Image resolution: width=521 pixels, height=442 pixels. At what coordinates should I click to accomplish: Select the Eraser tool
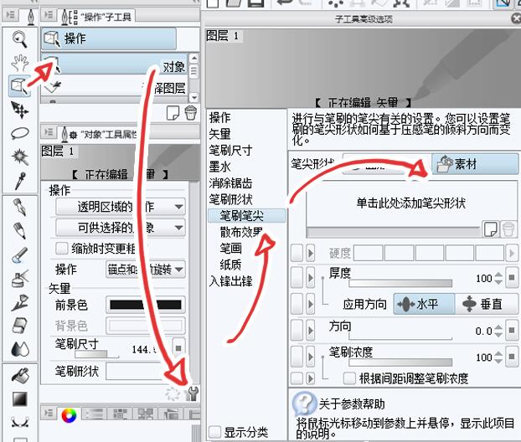[20, 326]
